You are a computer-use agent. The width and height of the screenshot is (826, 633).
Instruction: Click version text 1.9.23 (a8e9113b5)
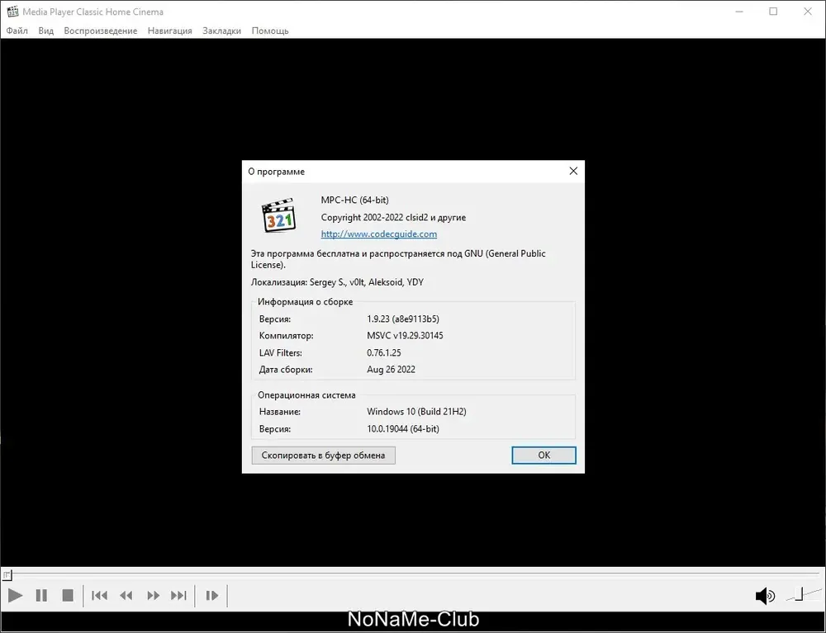tap(403, 319)
